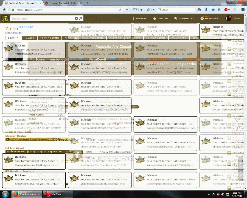
Task: Click the orange RSS feed icon on the Blog tab
Action: (76, 38)
